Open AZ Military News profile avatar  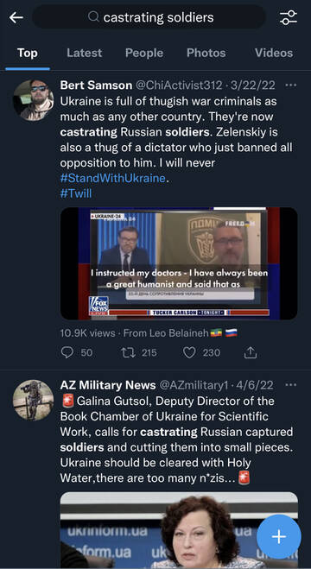[x=34, y=400]
